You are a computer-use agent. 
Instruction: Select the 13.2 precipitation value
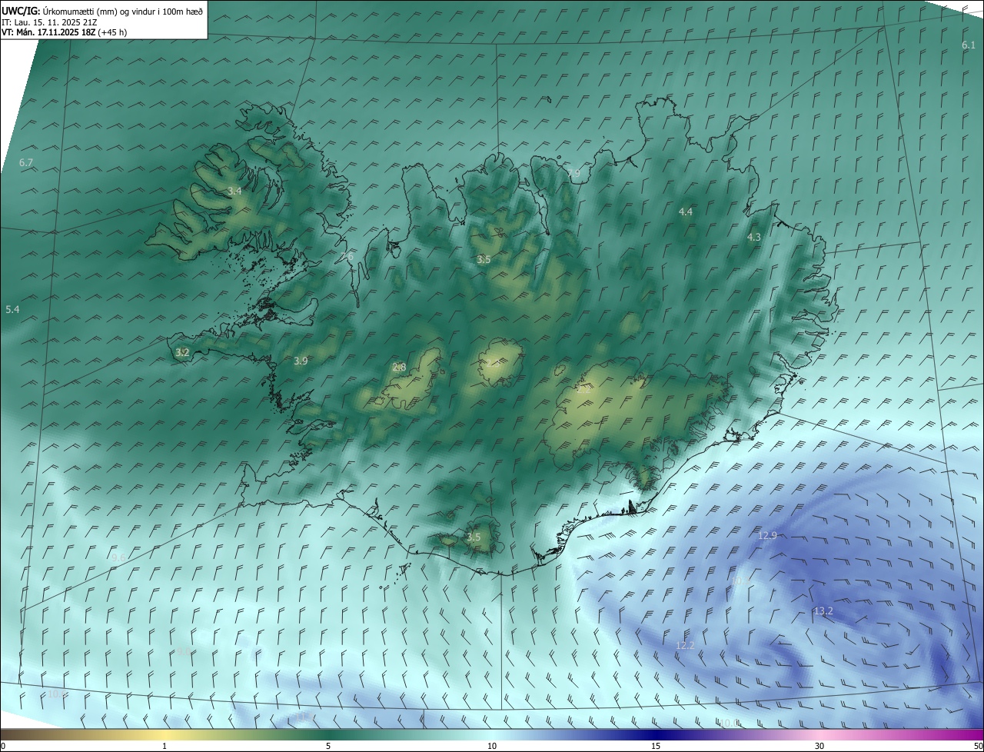point(823,611)
